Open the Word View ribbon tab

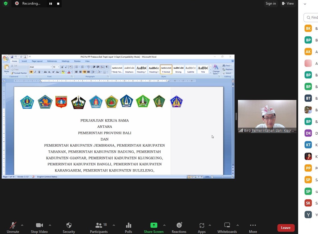[x=87, y=61]
